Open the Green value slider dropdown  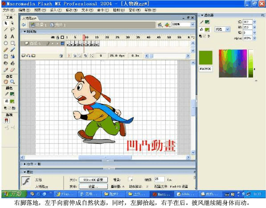(254, 27)
